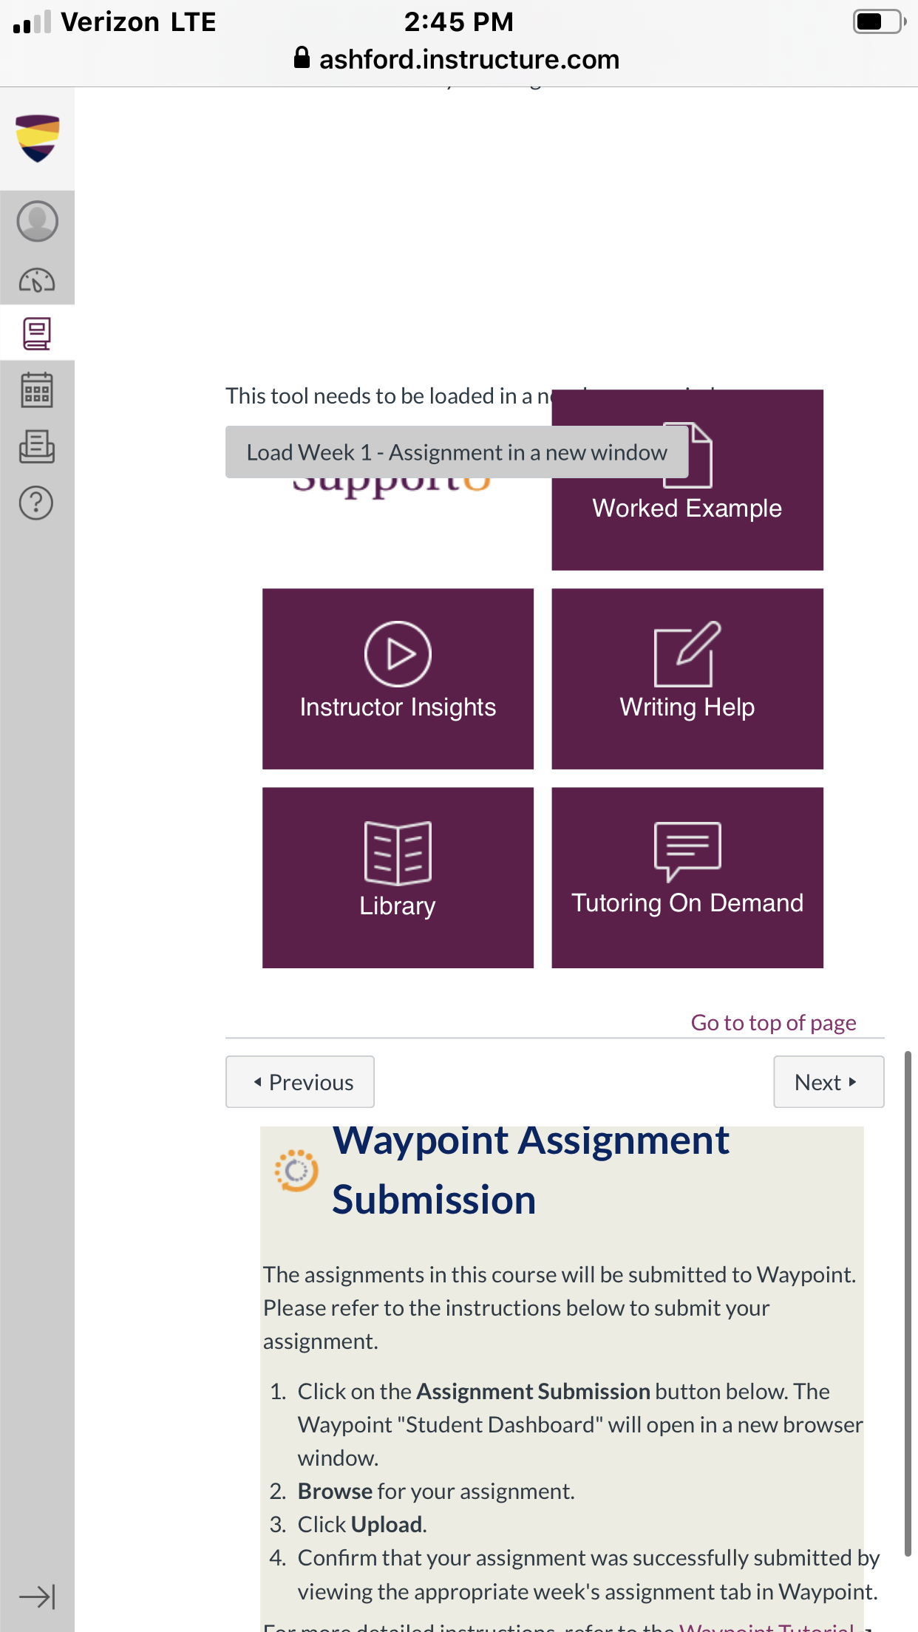Go to the Dashboard speedometer icon
The height and width of the screenshot is (1632, 918).
[37, 279]
